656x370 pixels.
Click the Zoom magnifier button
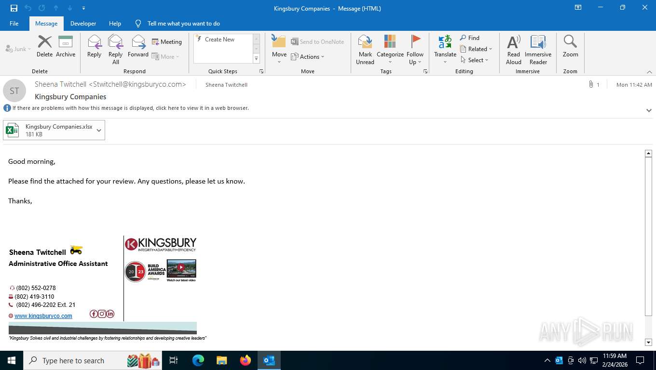point(570,46)
